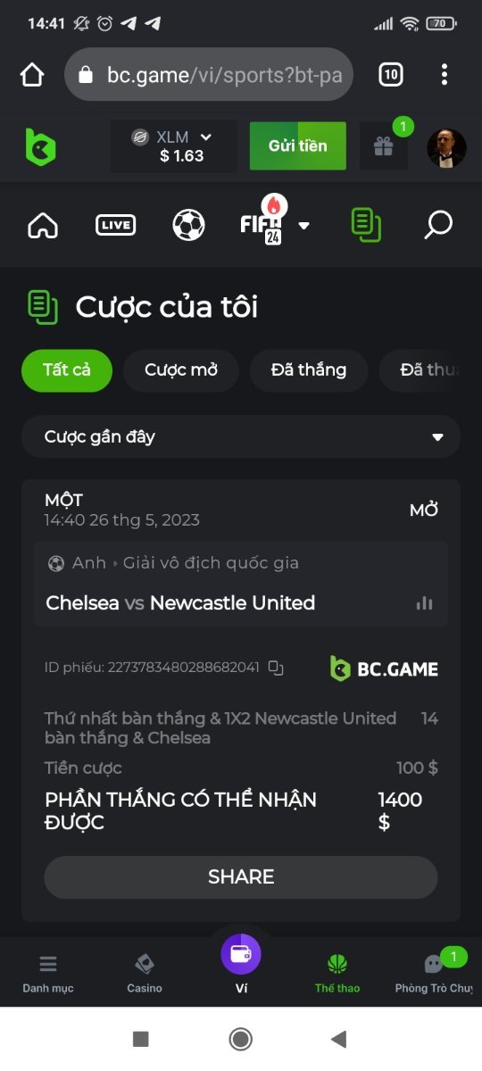Tap the browser address bar
Viewport: 482px width, 1071px height.
pyautogui.click(x=210, y=75)
